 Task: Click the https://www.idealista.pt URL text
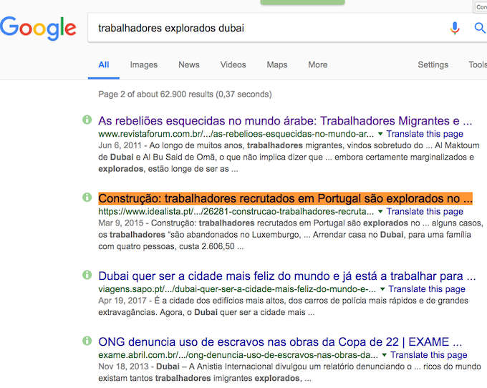(x=236, y=212)
